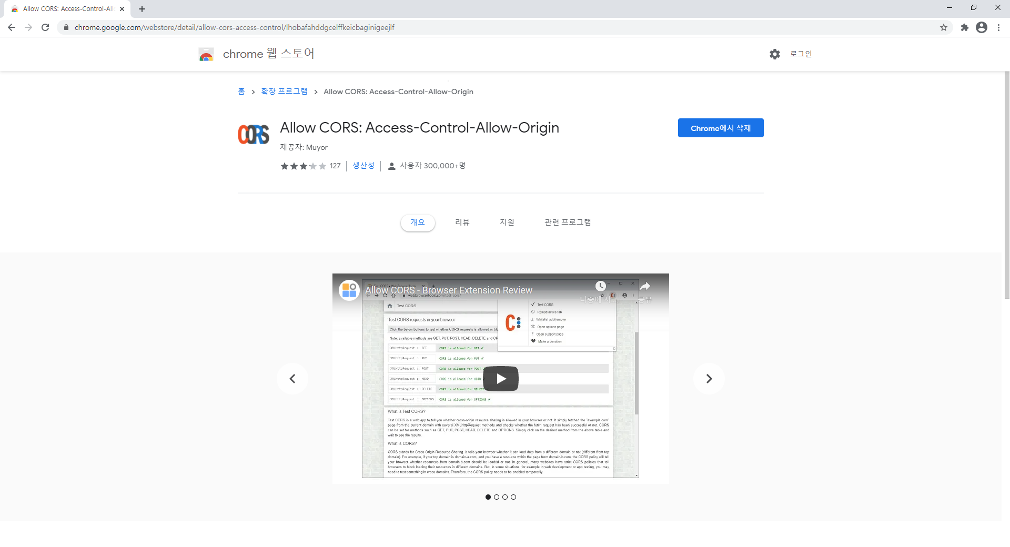Select the first carousel dot
Viewport: 1010px width, 547px height.
coord(488,497)
